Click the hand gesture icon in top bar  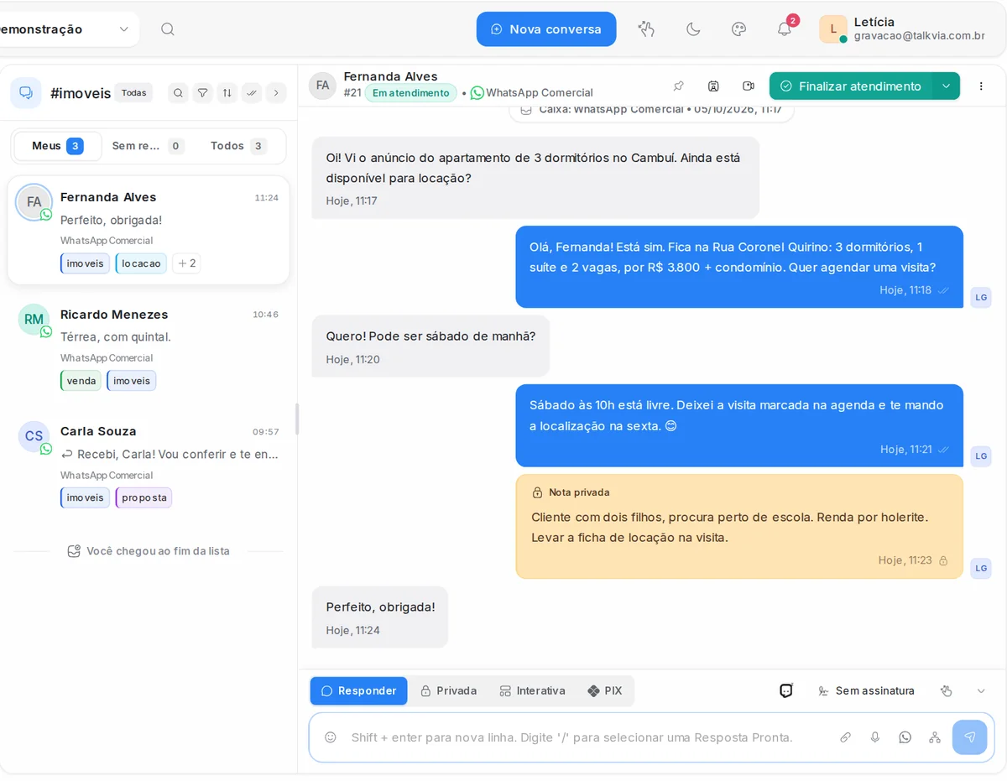(646, 29)
